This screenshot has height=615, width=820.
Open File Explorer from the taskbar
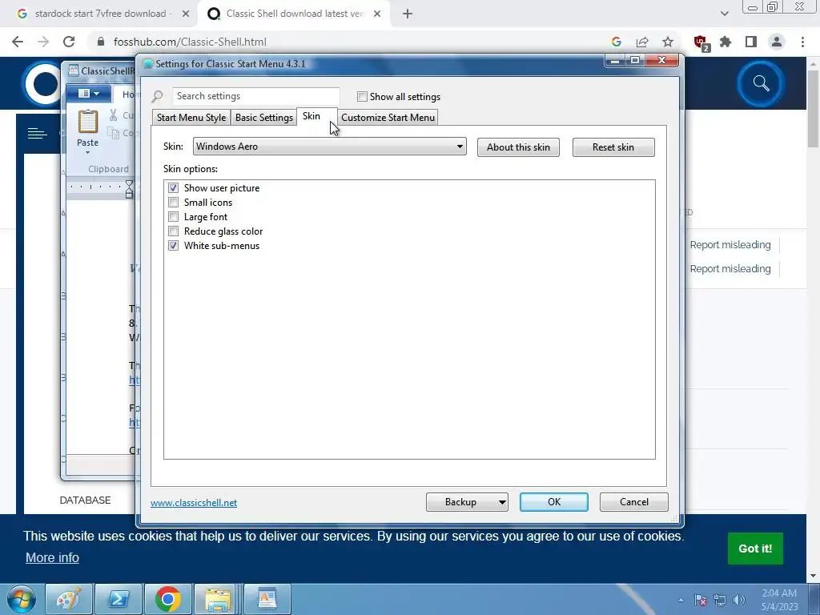pyautogui.click(x=218, y=599)
